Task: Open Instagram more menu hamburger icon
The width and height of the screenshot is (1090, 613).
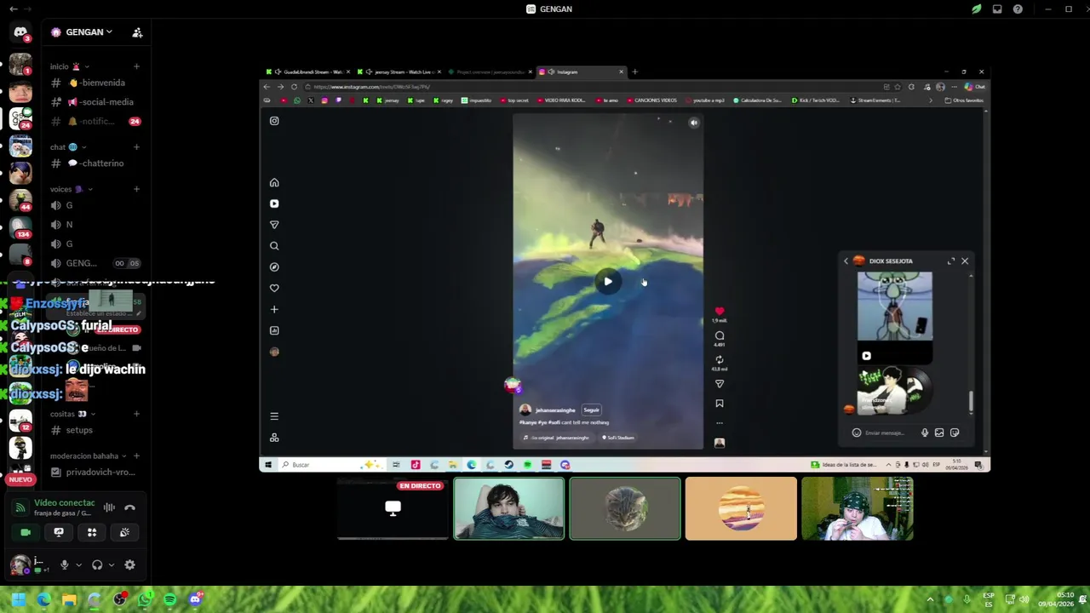Action: (274, 416)
